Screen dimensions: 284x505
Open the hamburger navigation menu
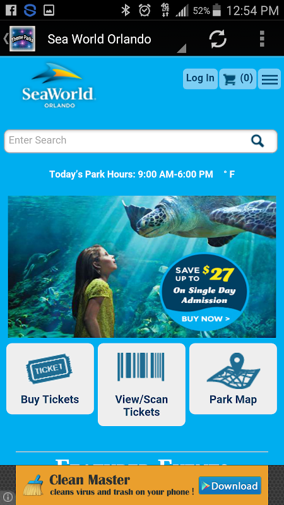point(269,79)
